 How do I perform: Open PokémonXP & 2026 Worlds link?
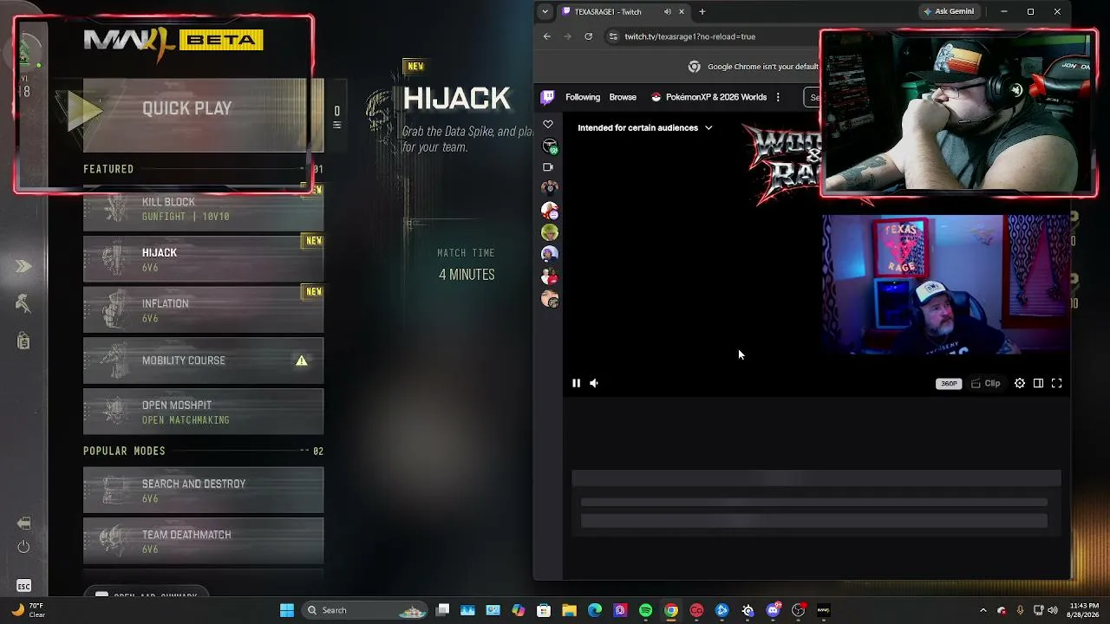pyautogui.click(x=708, y=97)
